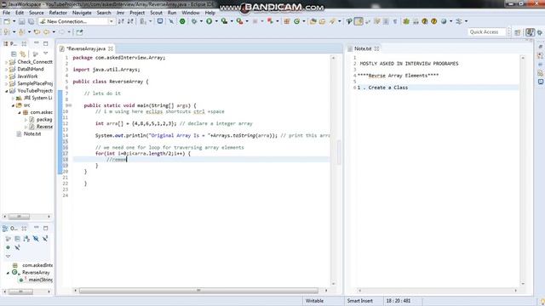This screenshot has height=306, width=545.
Task: Select main(String) method in Outline
Action: (41, 280)
